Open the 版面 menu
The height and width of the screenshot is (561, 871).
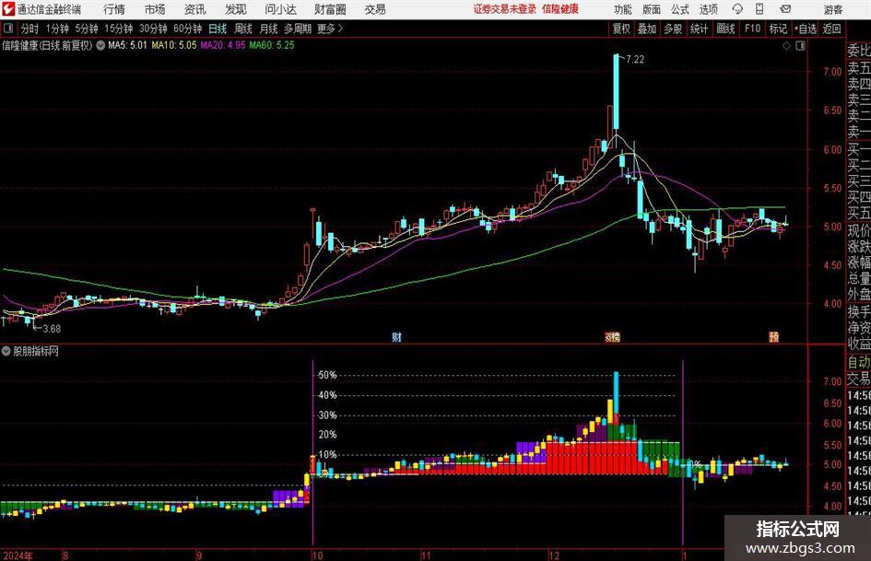point(651,9)
